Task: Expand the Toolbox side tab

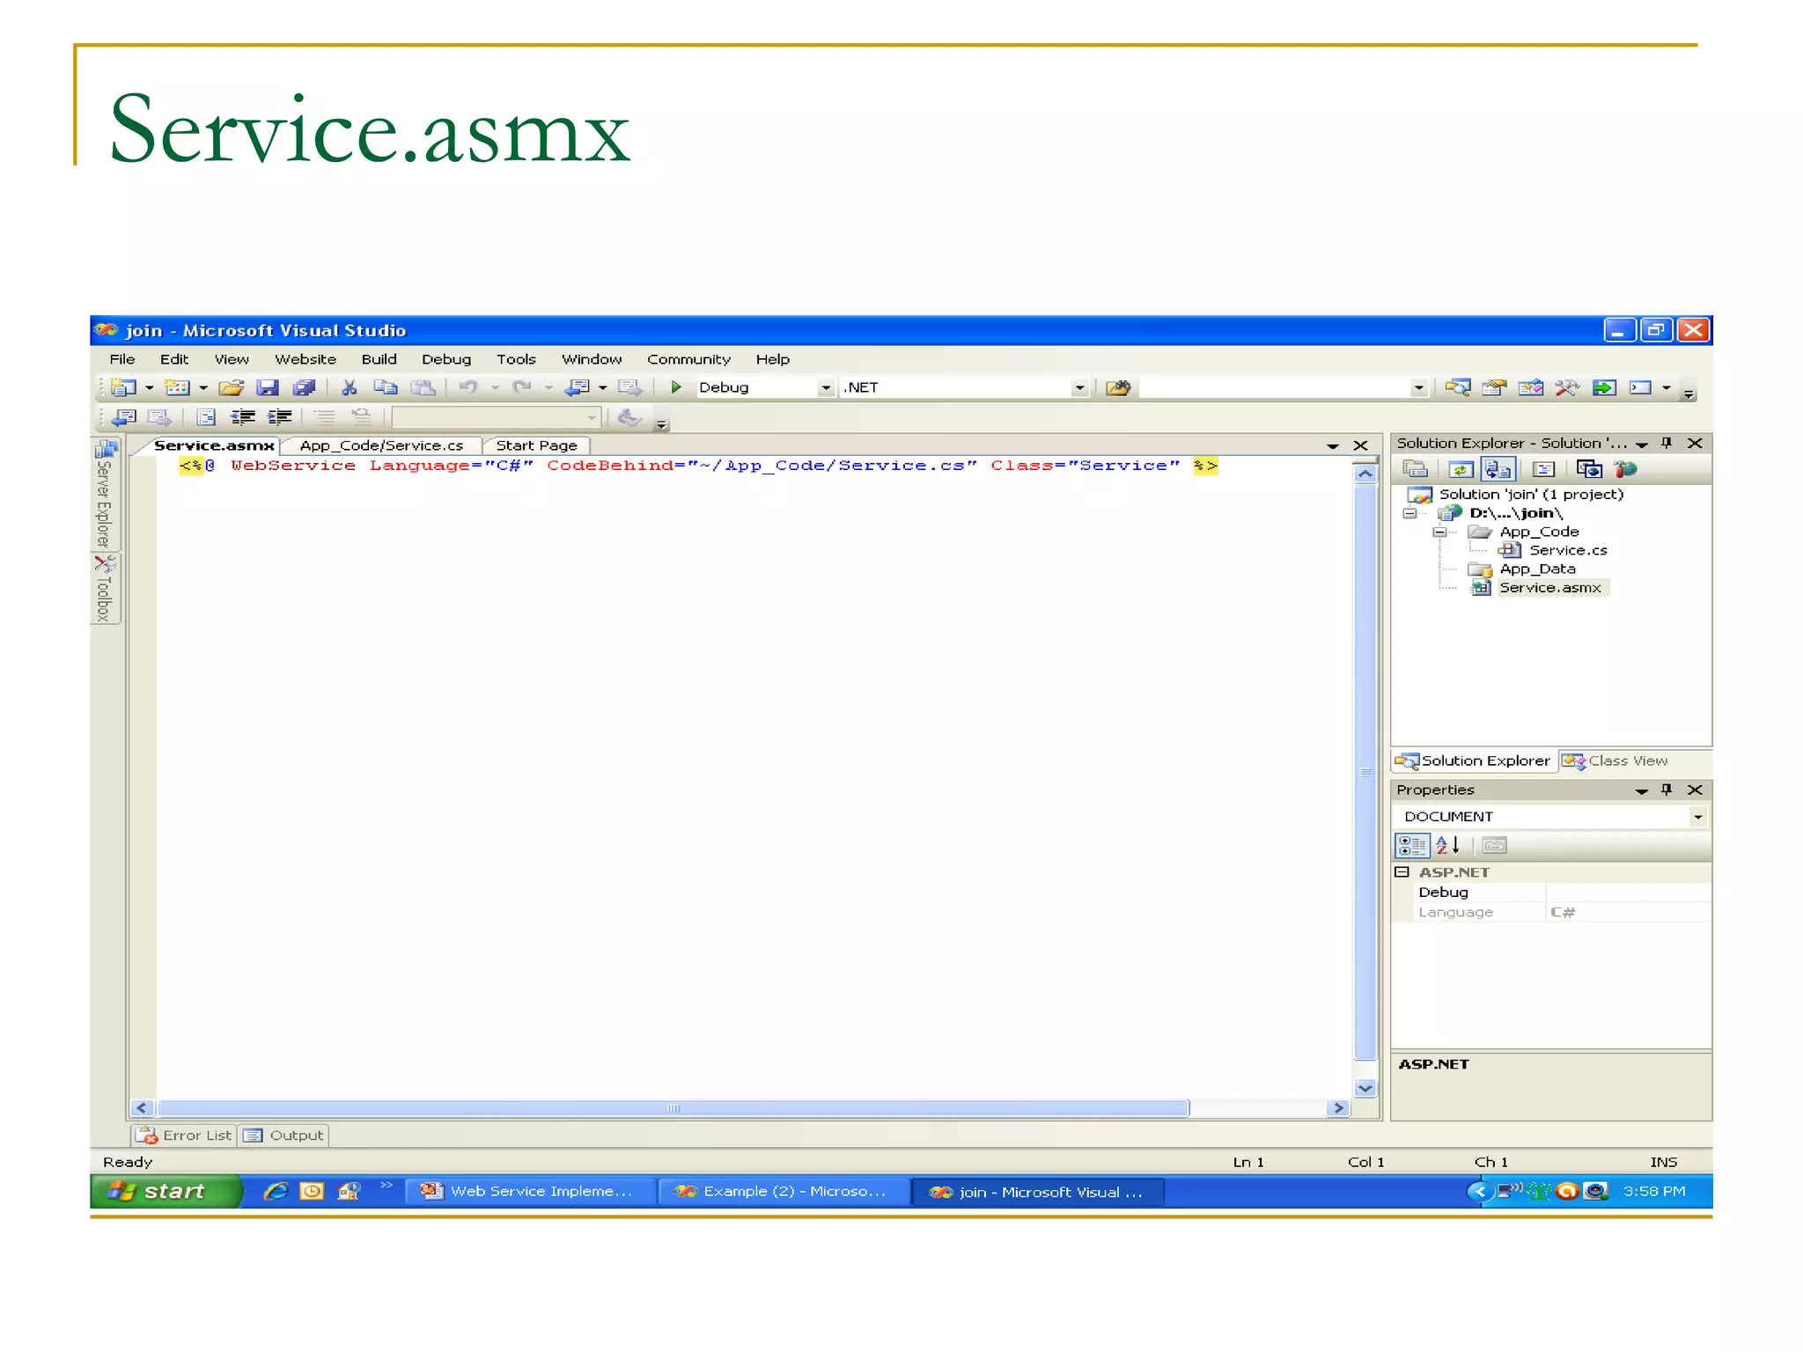Action: 105,589
